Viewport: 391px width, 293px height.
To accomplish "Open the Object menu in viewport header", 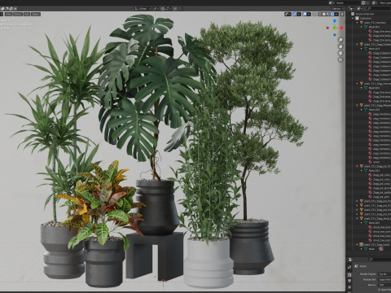I will pos(36,14).
